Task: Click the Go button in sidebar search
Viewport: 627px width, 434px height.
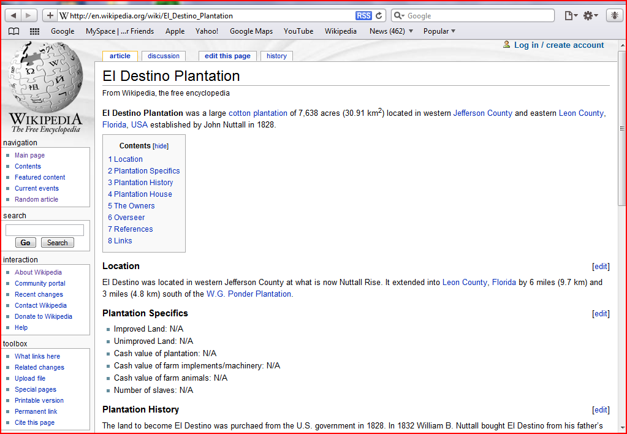Action: (26, 242)
